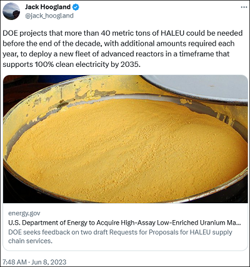The width and height of the screenshot is (250, 267).
Task: Click the yellowcake uranium powder image
Action: tap(126, 139)
